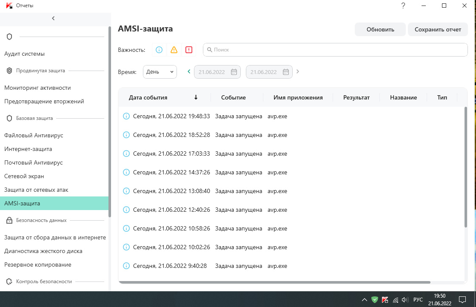
Task: Open the help question mark icon
Action: (403, 6)
